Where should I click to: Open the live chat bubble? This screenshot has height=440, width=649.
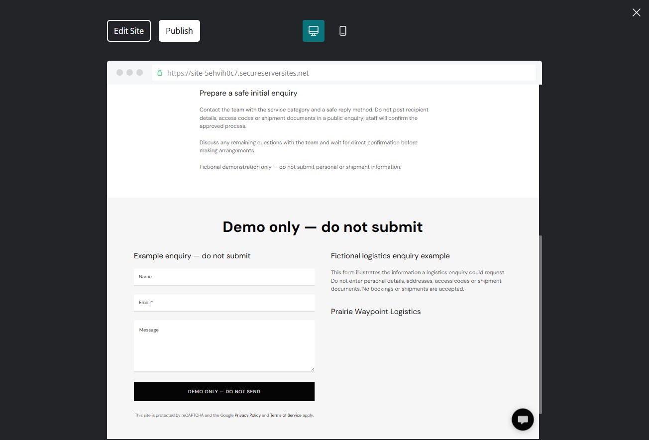[x=523, y=419]
